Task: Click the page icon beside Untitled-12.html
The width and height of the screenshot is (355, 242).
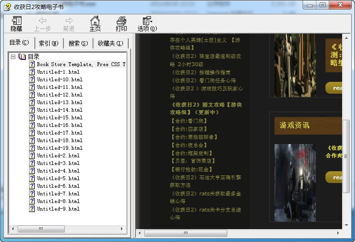Action: pos(32,95)
